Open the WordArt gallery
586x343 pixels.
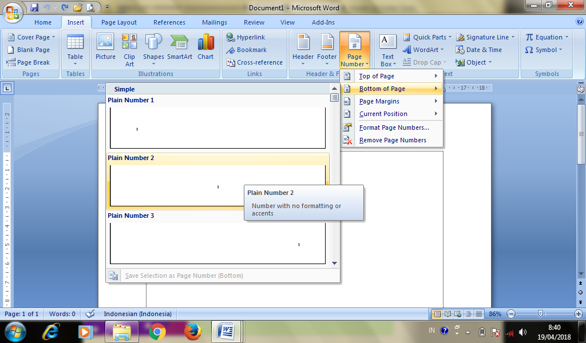[423, 50]
